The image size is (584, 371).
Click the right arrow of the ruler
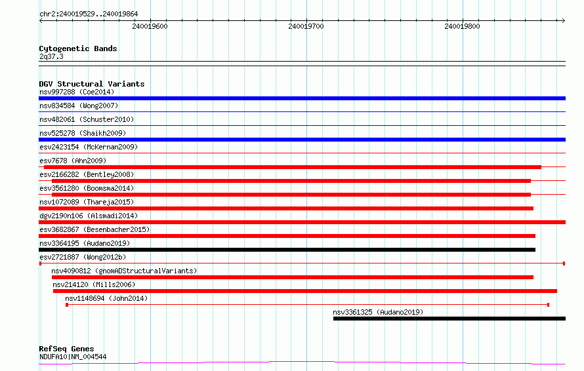[x=564, y=20]
